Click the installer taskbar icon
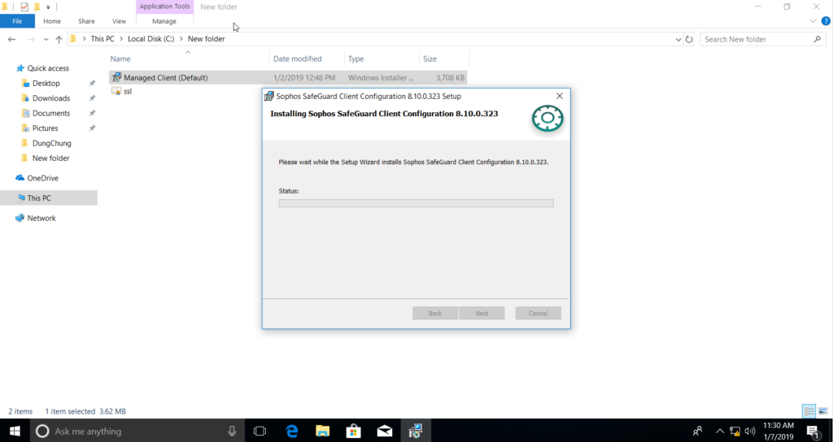Image resolution: width=833 pixels, height=442 pixels. 416,431
